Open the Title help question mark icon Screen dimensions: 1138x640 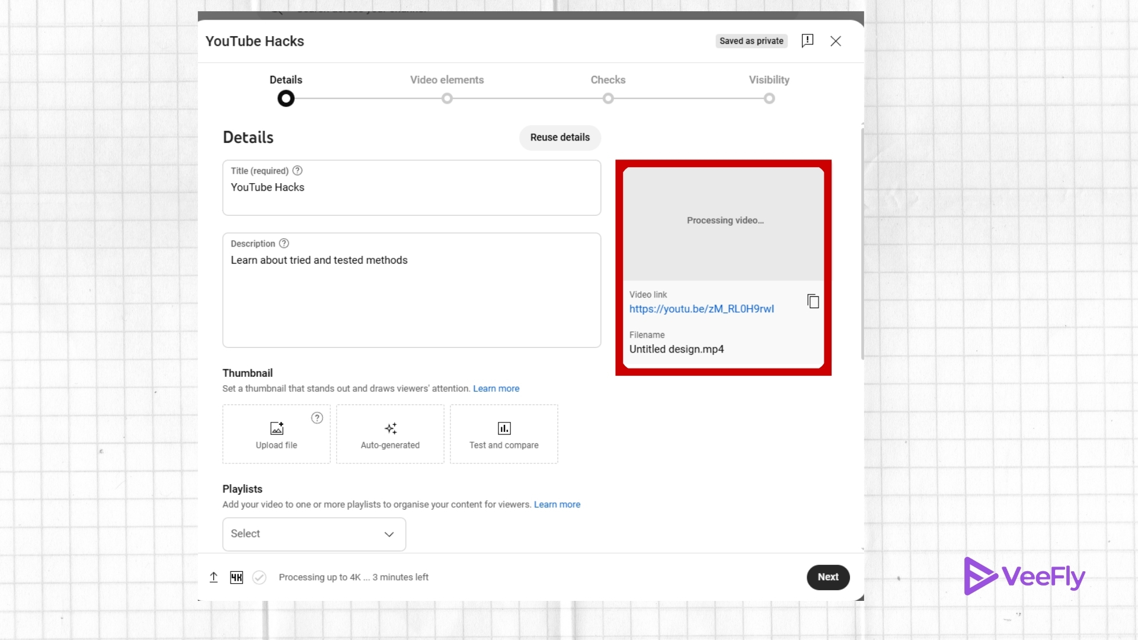[x=298, y=171]
